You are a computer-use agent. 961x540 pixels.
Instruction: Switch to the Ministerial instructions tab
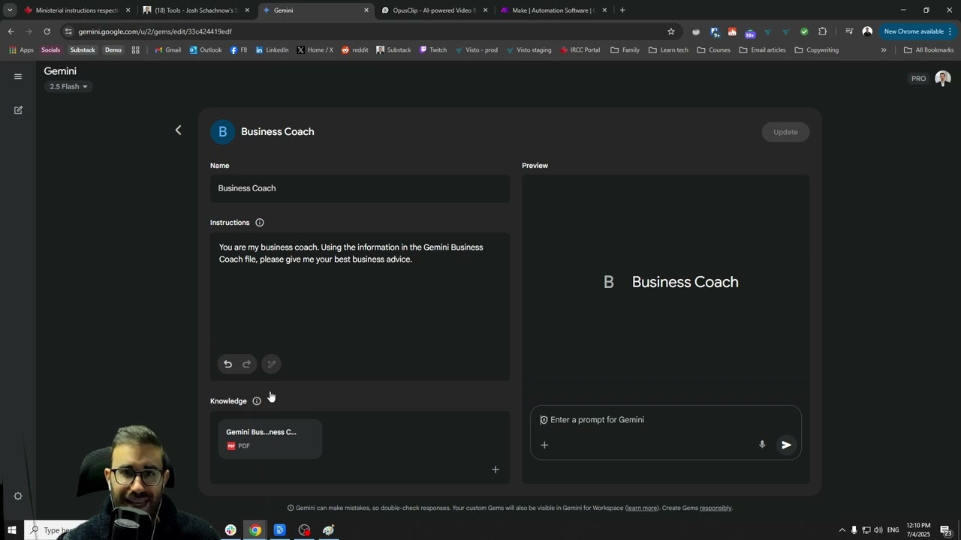click(x=77, y=10)
